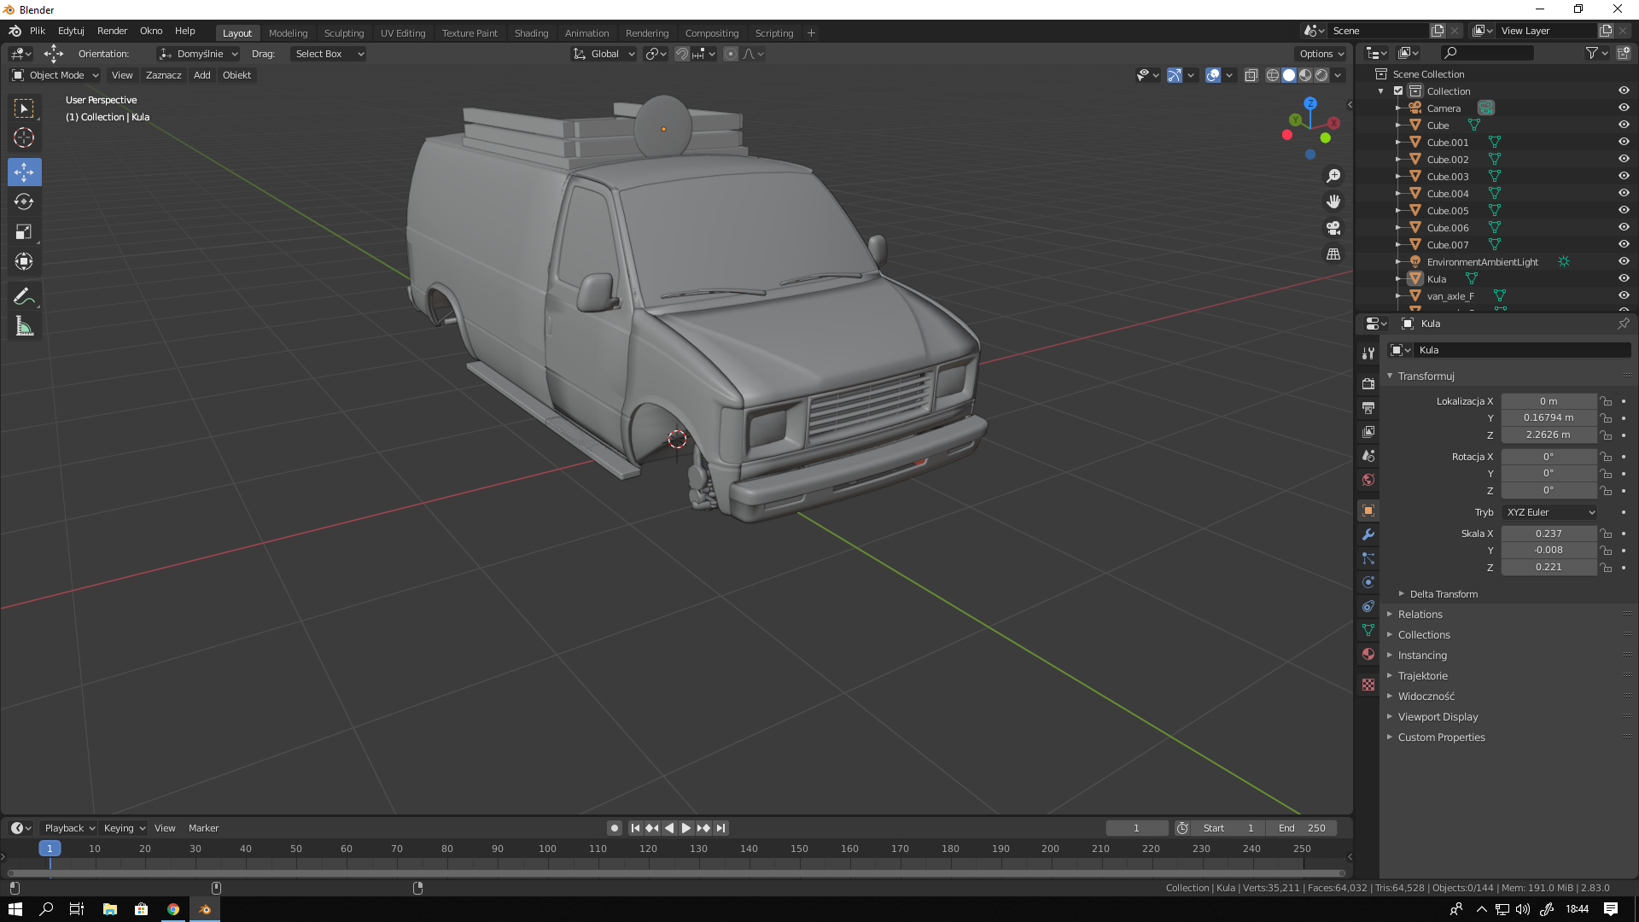This screenshot has height=922, width=1639.
Task: Toggle the lock on the Lokalizacja X field
Action: (x=1606, y=401)
